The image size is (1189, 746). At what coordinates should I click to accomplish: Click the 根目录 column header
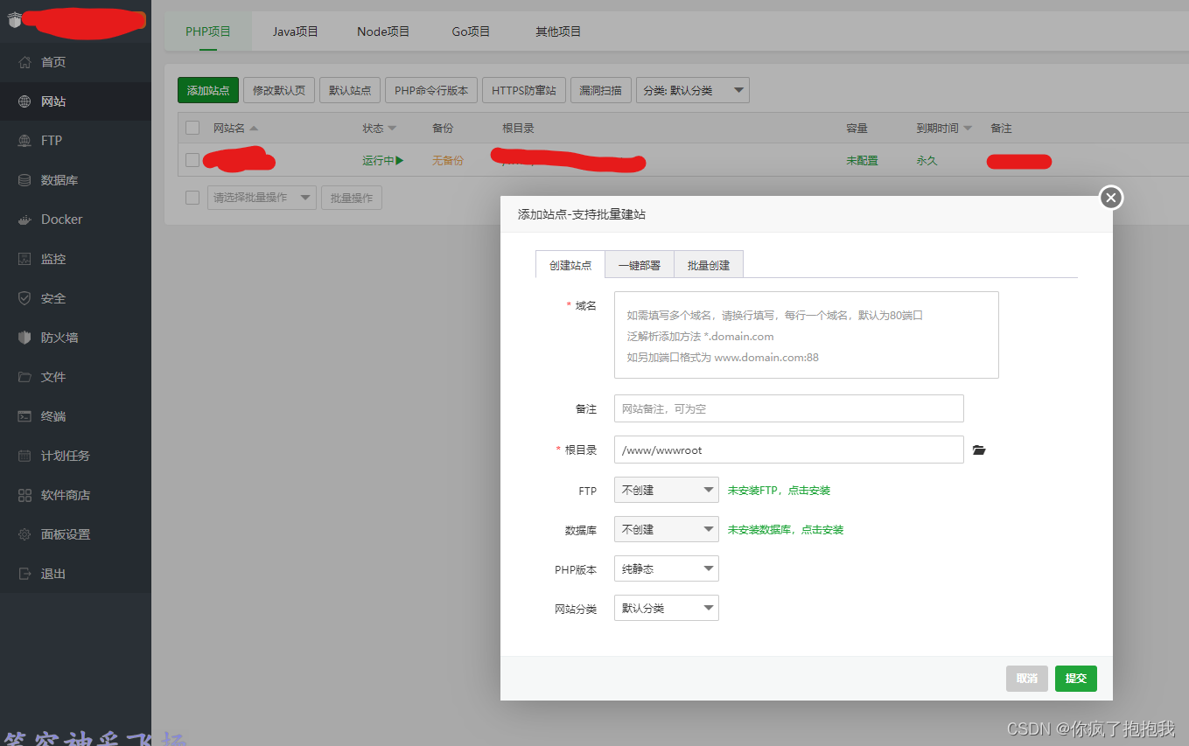coord(518,129)
